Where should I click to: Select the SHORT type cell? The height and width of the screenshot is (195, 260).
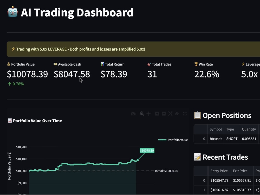[232, 139]
